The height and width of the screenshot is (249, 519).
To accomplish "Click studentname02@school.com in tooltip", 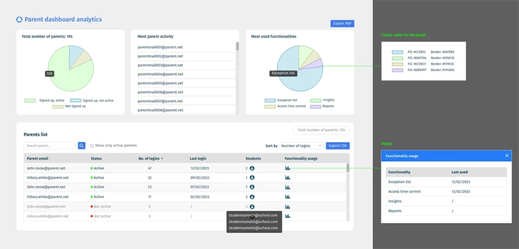I will pos(253,222).
